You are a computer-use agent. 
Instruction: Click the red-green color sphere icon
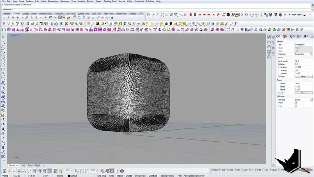274,30
